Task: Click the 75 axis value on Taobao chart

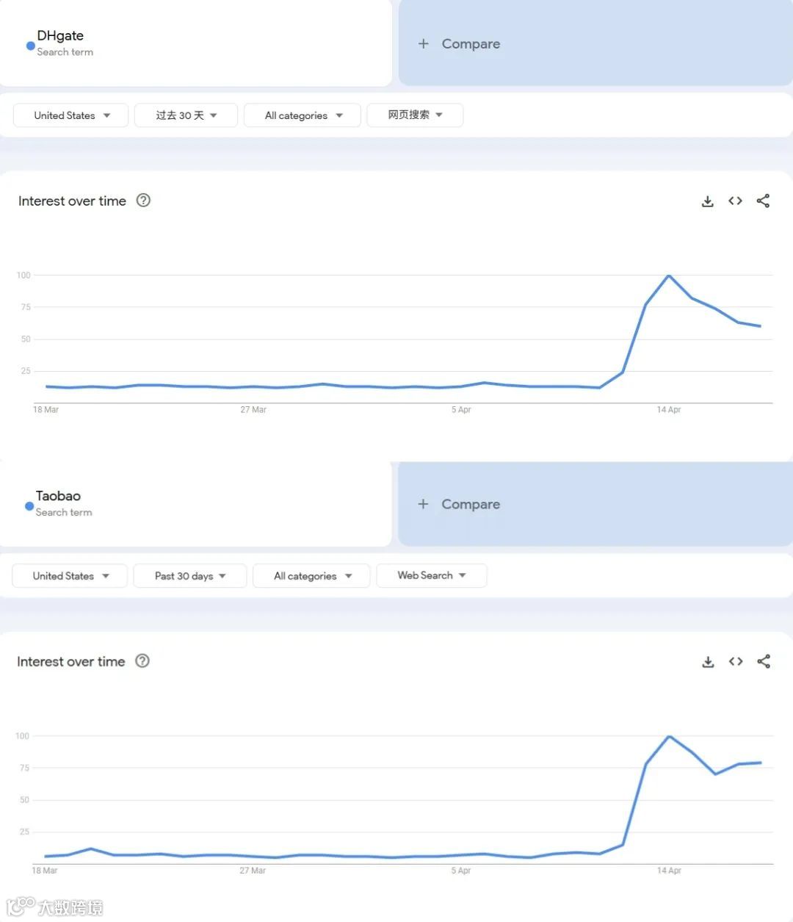Action: pos(25,768)
